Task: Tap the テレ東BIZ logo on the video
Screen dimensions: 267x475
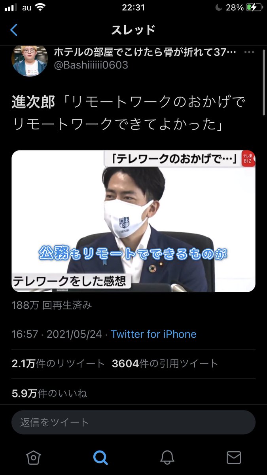Action: point(248,159)
